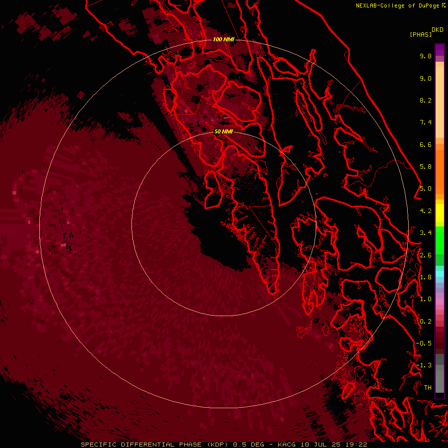Image resolution: width=448 pixels, height=448 pixels.
Task: Click the 19:22 timestamp in caption
Action: (x=356, y=445)
